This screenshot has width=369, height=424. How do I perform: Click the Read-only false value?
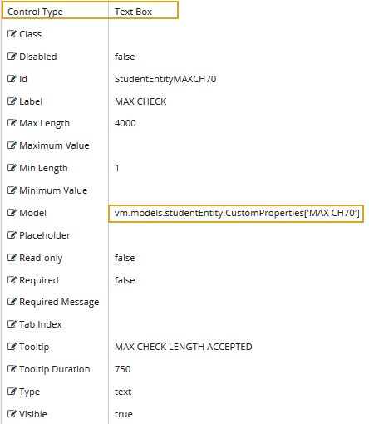tap(125, 258)
